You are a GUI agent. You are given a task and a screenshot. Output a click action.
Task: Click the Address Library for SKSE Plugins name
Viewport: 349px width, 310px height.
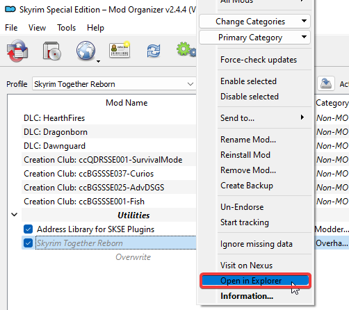(x=95, y=229)
